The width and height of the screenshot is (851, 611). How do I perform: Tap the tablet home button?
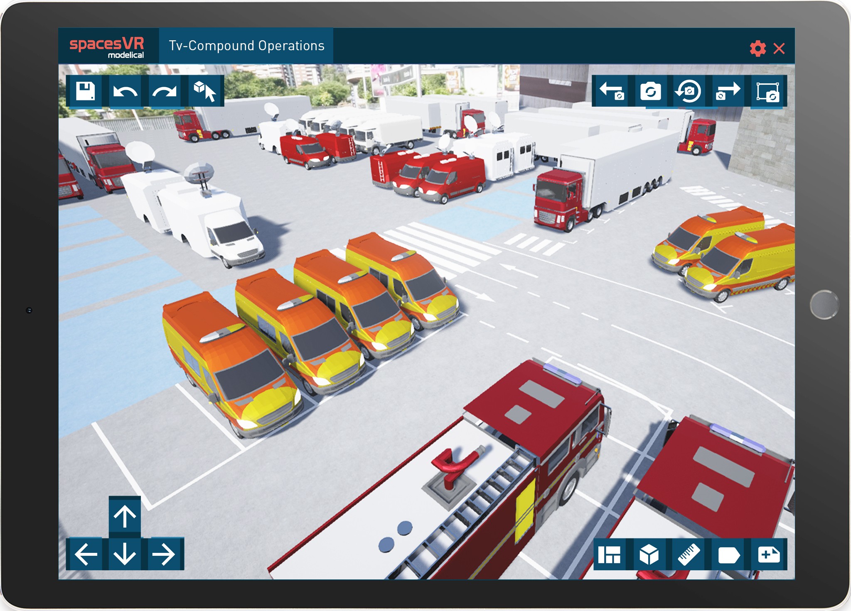(x=824, y=305)
